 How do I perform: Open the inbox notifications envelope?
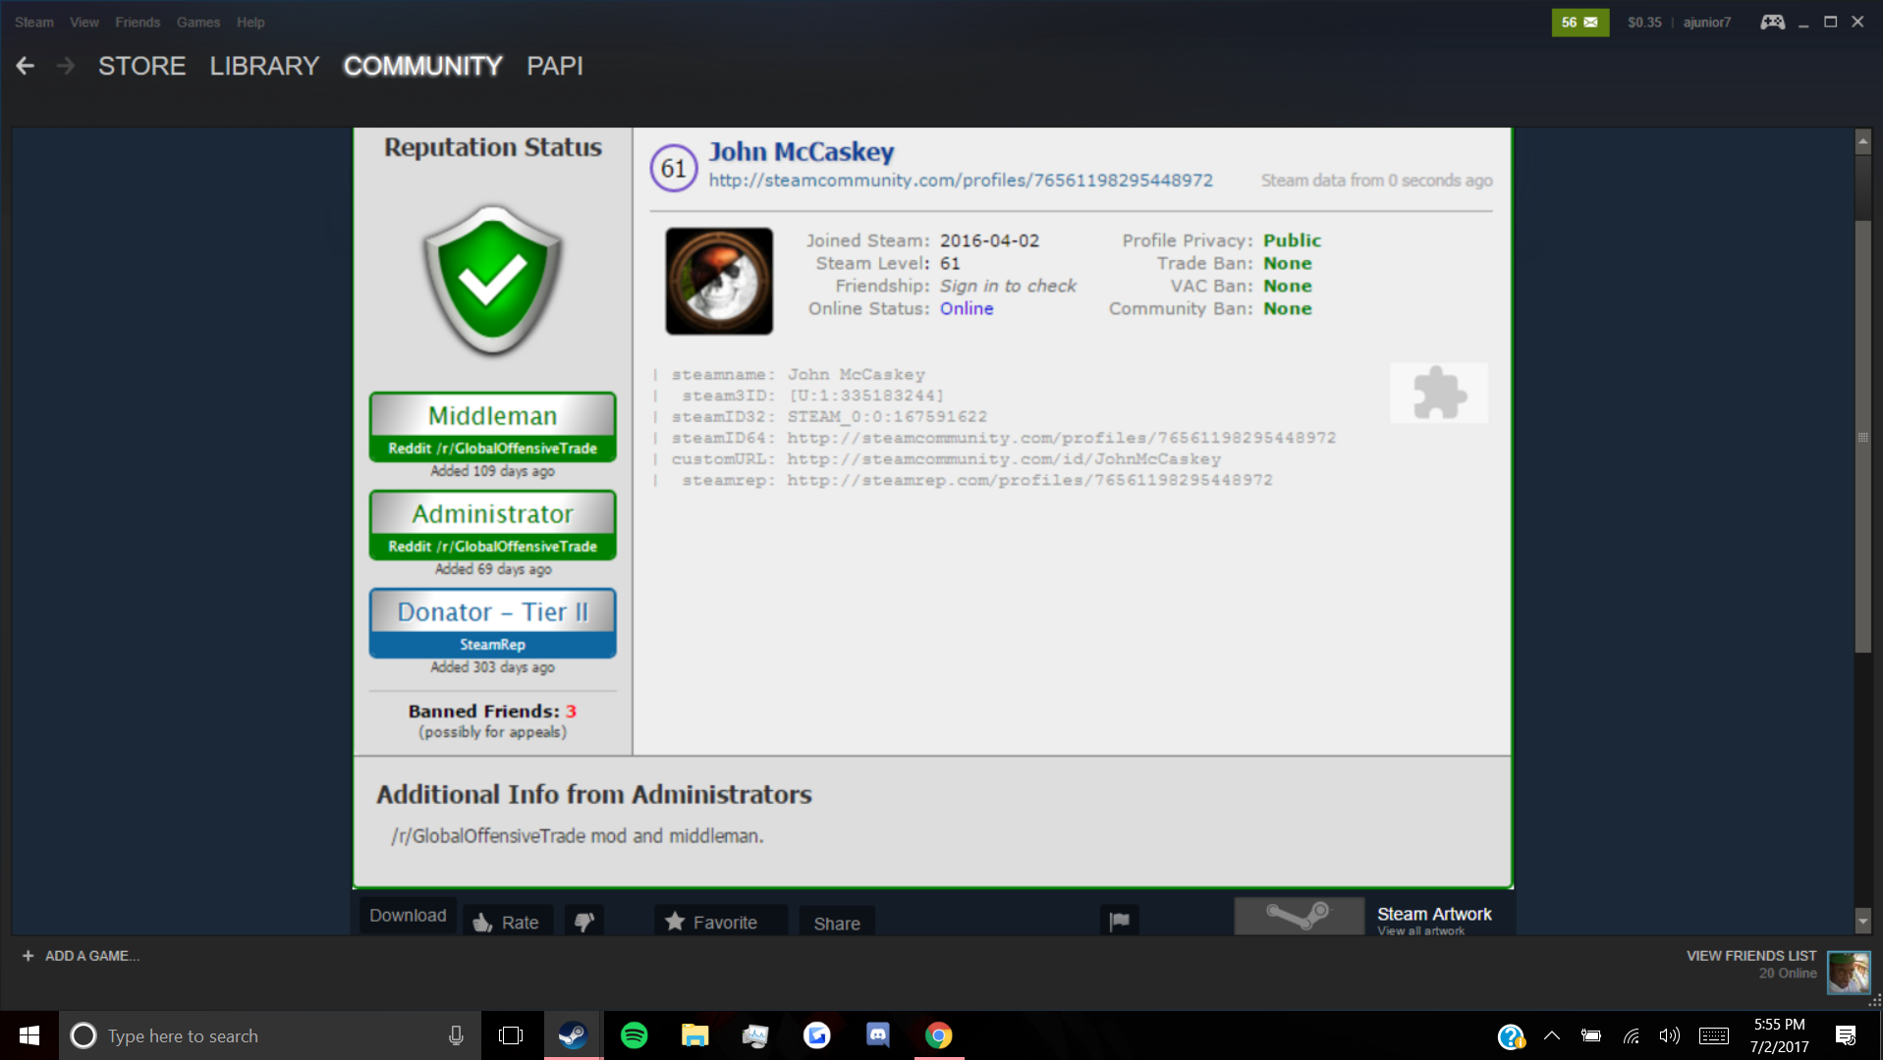click(1580, 22)
